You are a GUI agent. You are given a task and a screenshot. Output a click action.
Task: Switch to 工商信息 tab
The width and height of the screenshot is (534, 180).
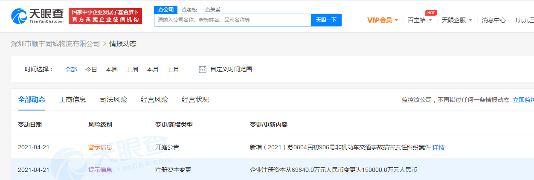pyautogui.click(x=73, y=100)
